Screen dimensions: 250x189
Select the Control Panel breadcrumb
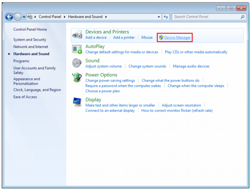click(50, 16)
